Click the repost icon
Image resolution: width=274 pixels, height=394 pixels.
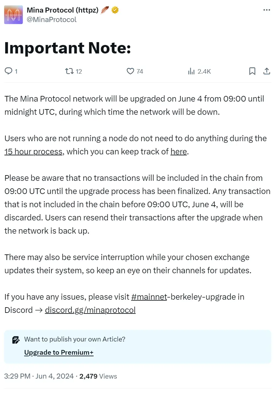click(x=69, y=71)
